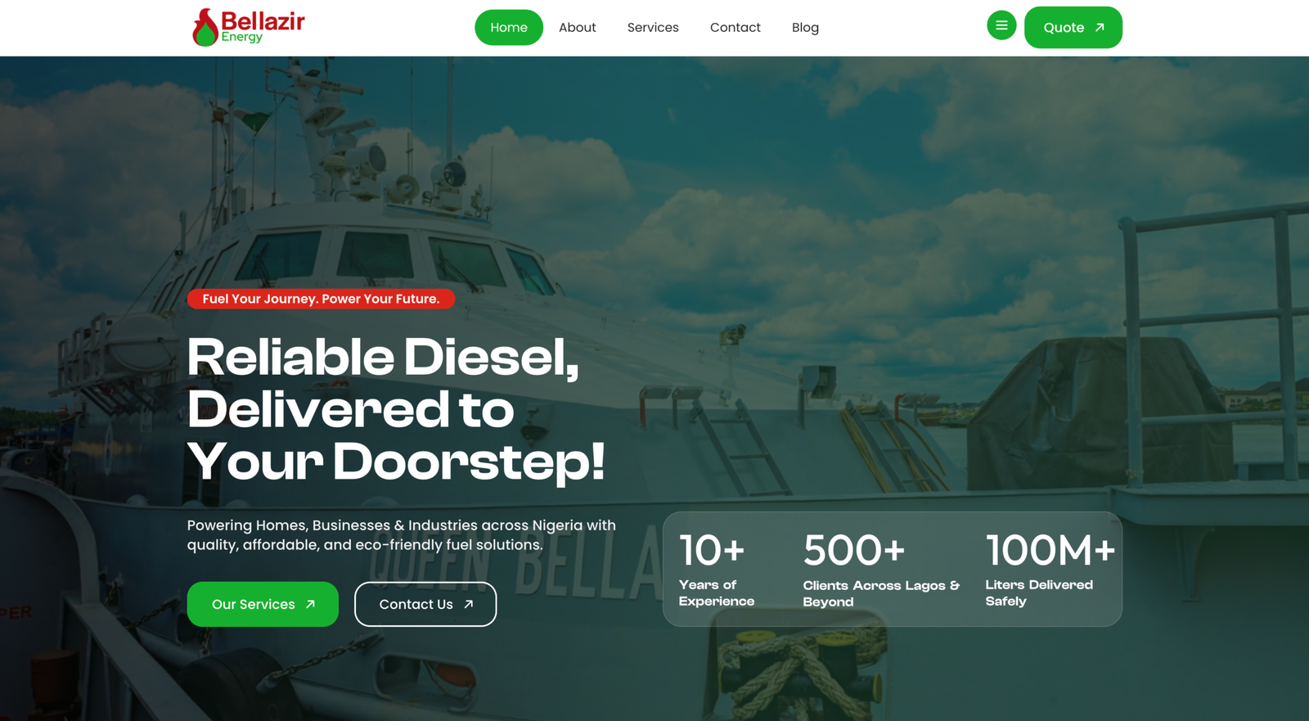1309x721 pixels.
Task: Click the '100M+ Liters Delivered' statistic
Action: coord(1049,570)
